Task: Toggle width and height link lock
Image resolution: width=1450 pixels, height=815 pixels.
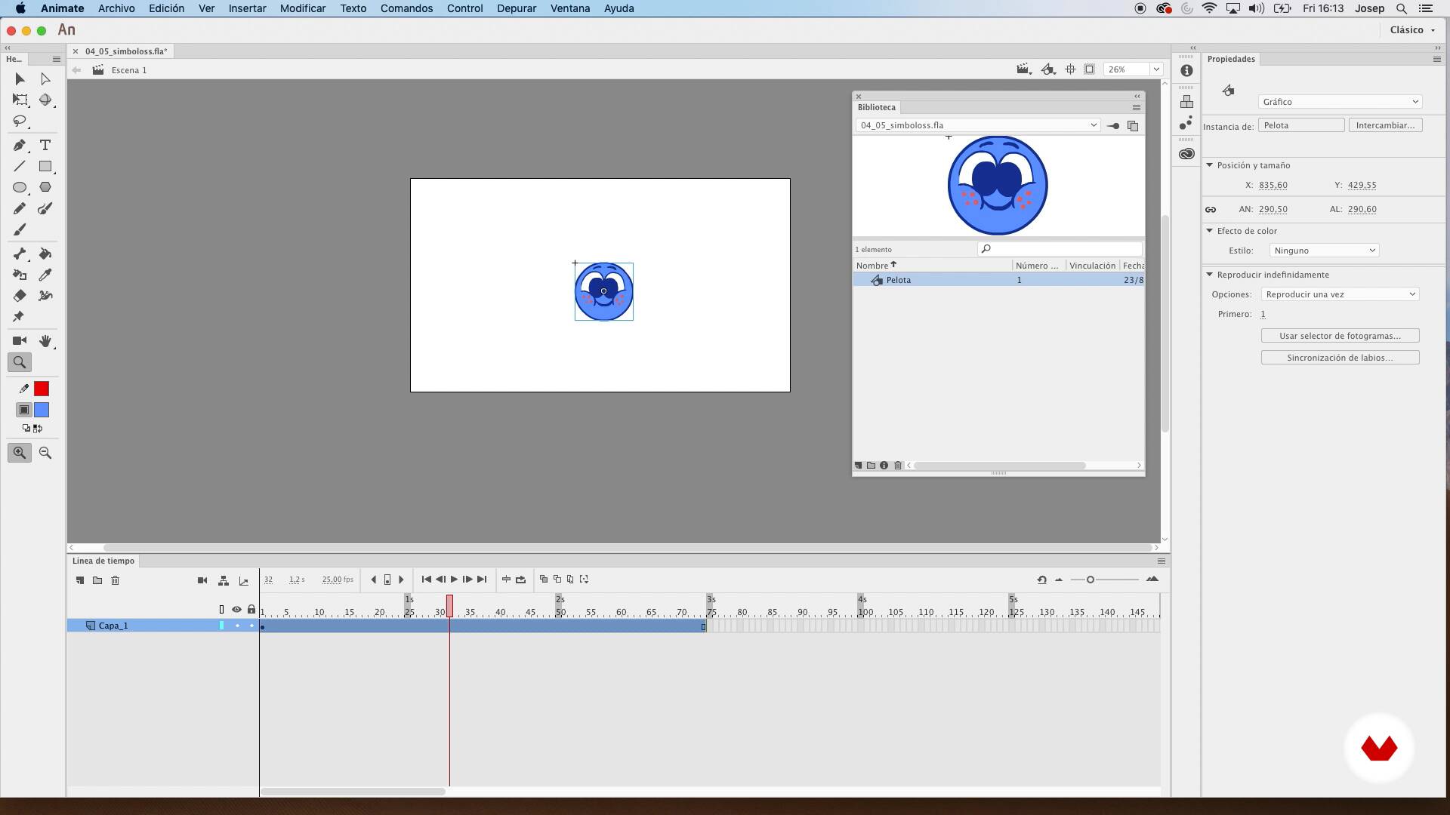Action: click(1211, 210)
